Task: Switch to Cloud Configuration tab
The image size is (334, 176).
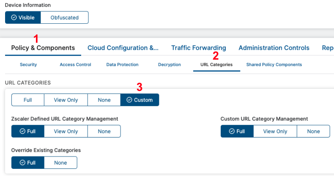Action: click(x=123, y=48)
